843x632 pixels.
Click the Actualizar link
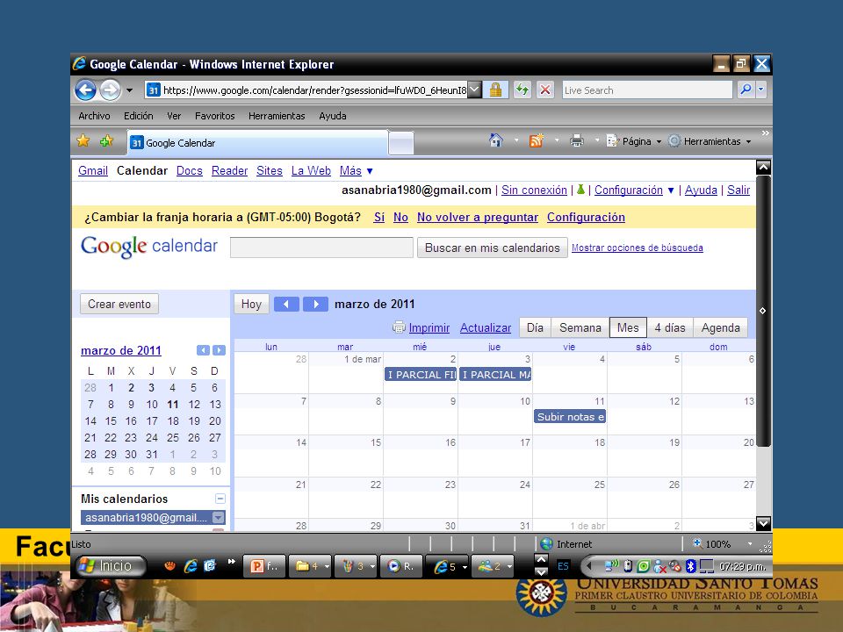click(x=486, y=327)
